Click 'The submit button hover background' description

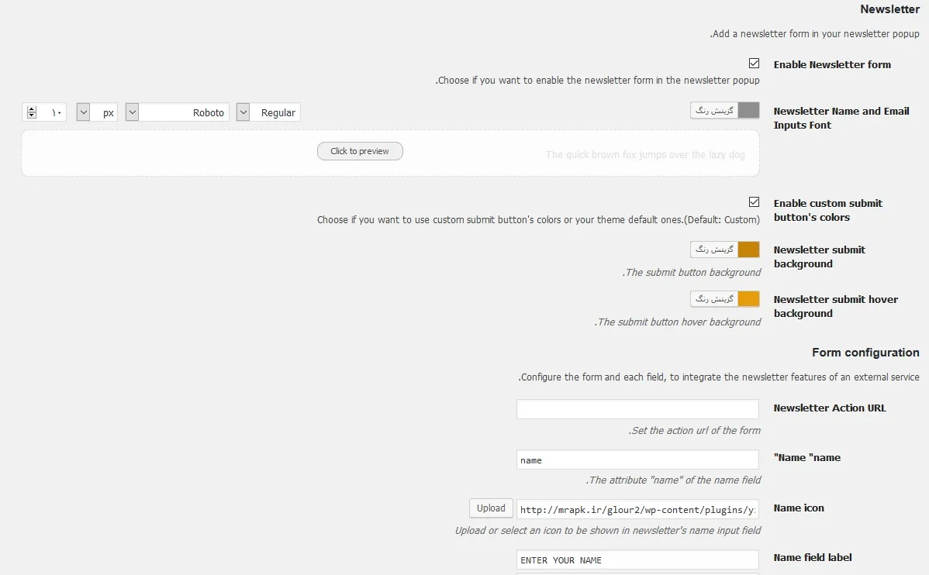tap(678, 322)
